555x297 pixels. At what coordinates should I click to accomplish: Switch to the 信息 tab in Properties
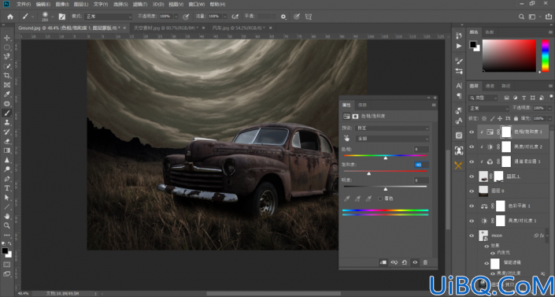coord(362,105)
